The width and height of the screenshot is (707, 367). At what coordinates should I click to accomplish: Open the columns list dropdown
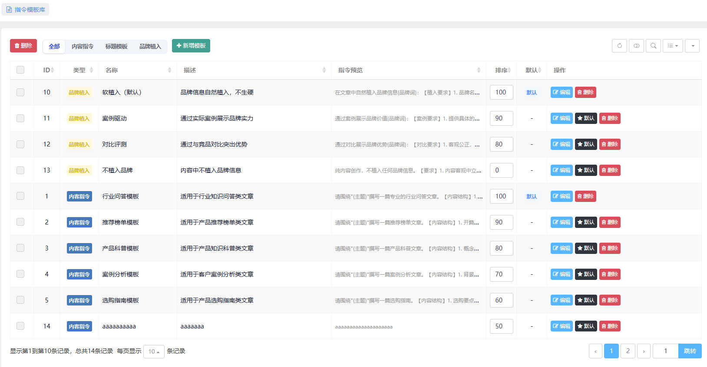[x=673, y=45]
